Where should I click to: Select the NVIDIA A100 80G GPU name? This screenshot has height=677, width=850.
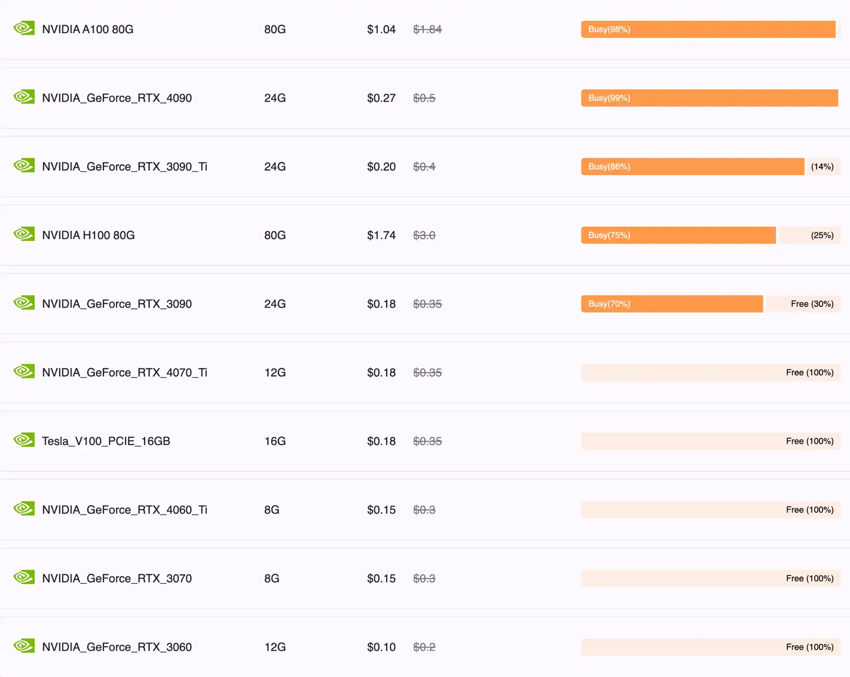[x=88, y=29]
